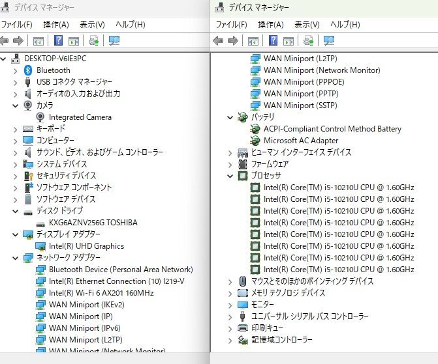Open 操作(A) menu in right Device Manager
Image resolution: width=438 pixels, height=364 pixels.
(x=271, y=25)
